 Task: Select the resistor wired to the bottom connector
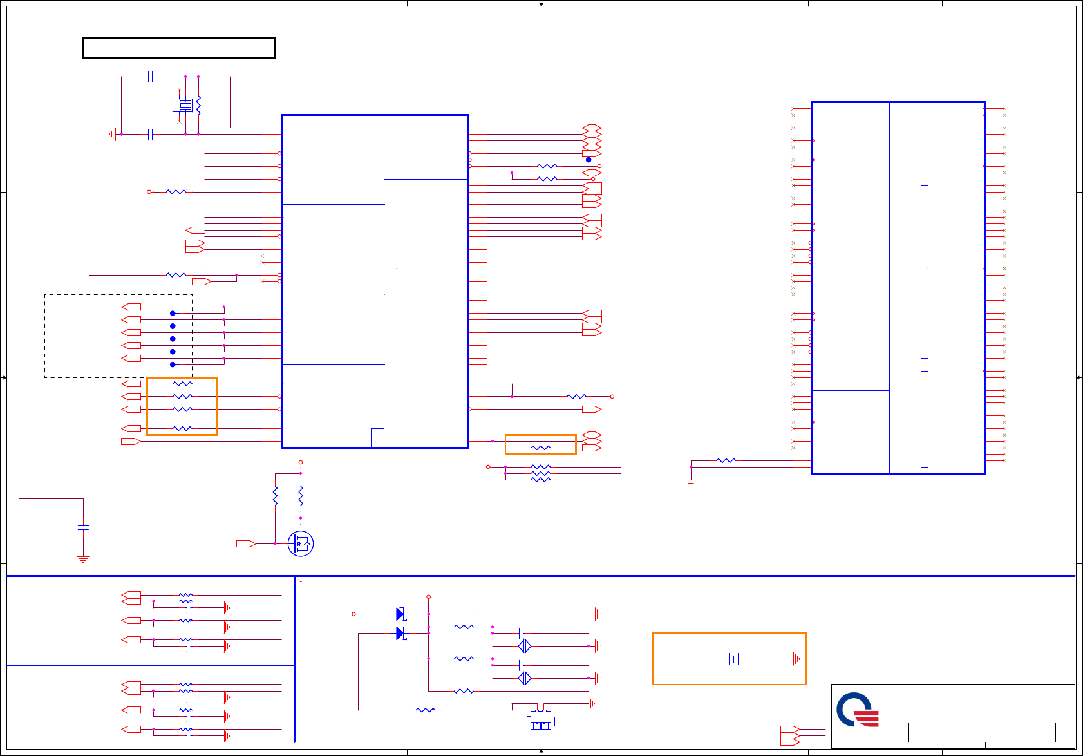click(x=426, y=710)
